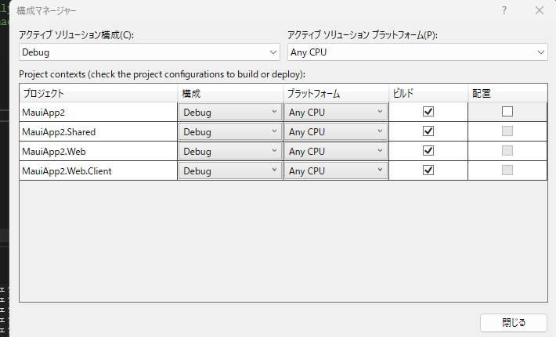Toggle the ビルド checkbox for MauiApp2
556x337 pixels.
pos(428,112)
